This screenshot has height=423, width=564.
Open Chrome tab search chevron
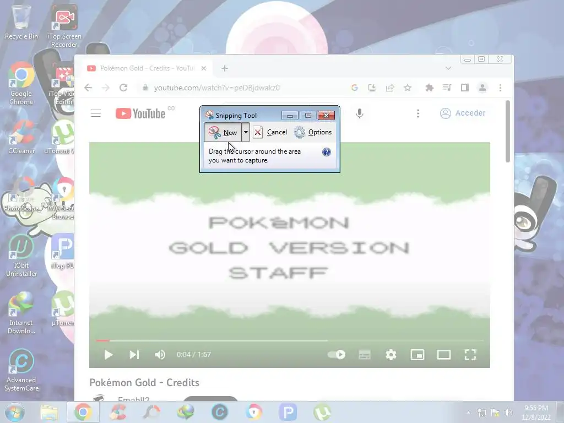[448, 68]
